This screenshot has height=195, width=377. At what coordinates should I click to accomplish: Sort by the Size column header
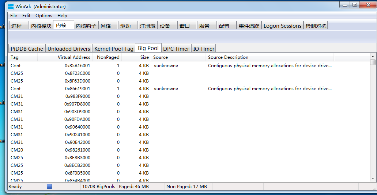[x=136, y=57]
